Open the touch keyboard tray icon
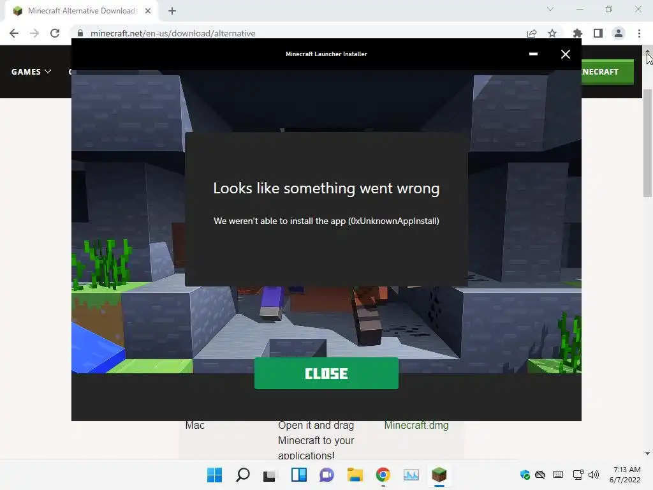Screen dimensions: 653x490 558,475
